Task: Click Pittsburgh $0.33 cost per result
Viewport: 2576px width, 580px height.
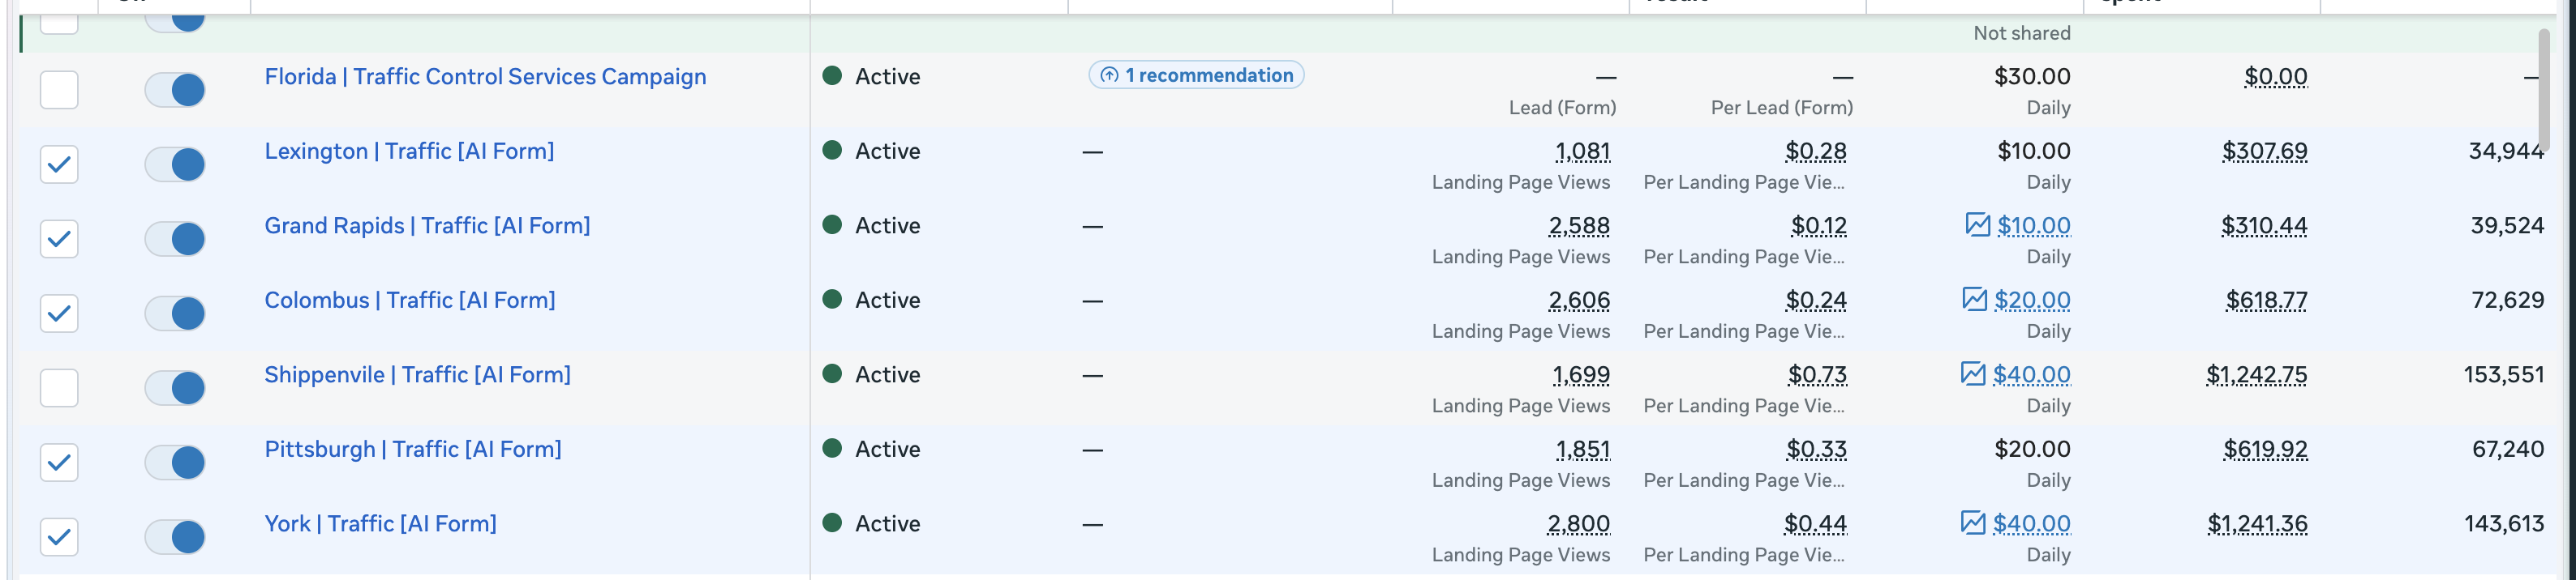Action: coord(1817,450)
